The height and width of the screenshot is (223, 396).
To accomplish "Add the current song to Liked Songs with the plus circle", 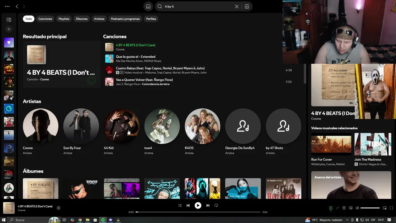I will pyautogui.click(x=58, y=208).
